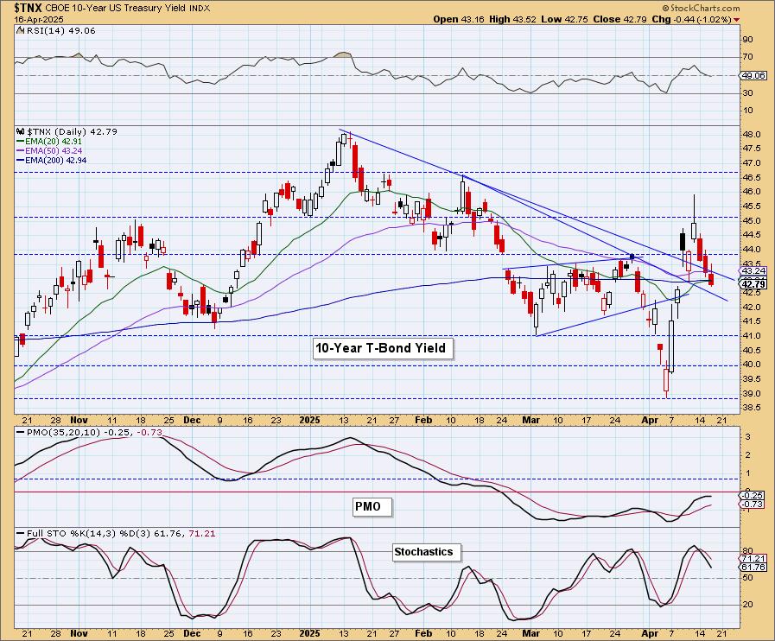Image resolution: width=775 pixels, height=641 pixels.
Task: Click the 49.06 RSI axis value tag
Action: point(753,76)
